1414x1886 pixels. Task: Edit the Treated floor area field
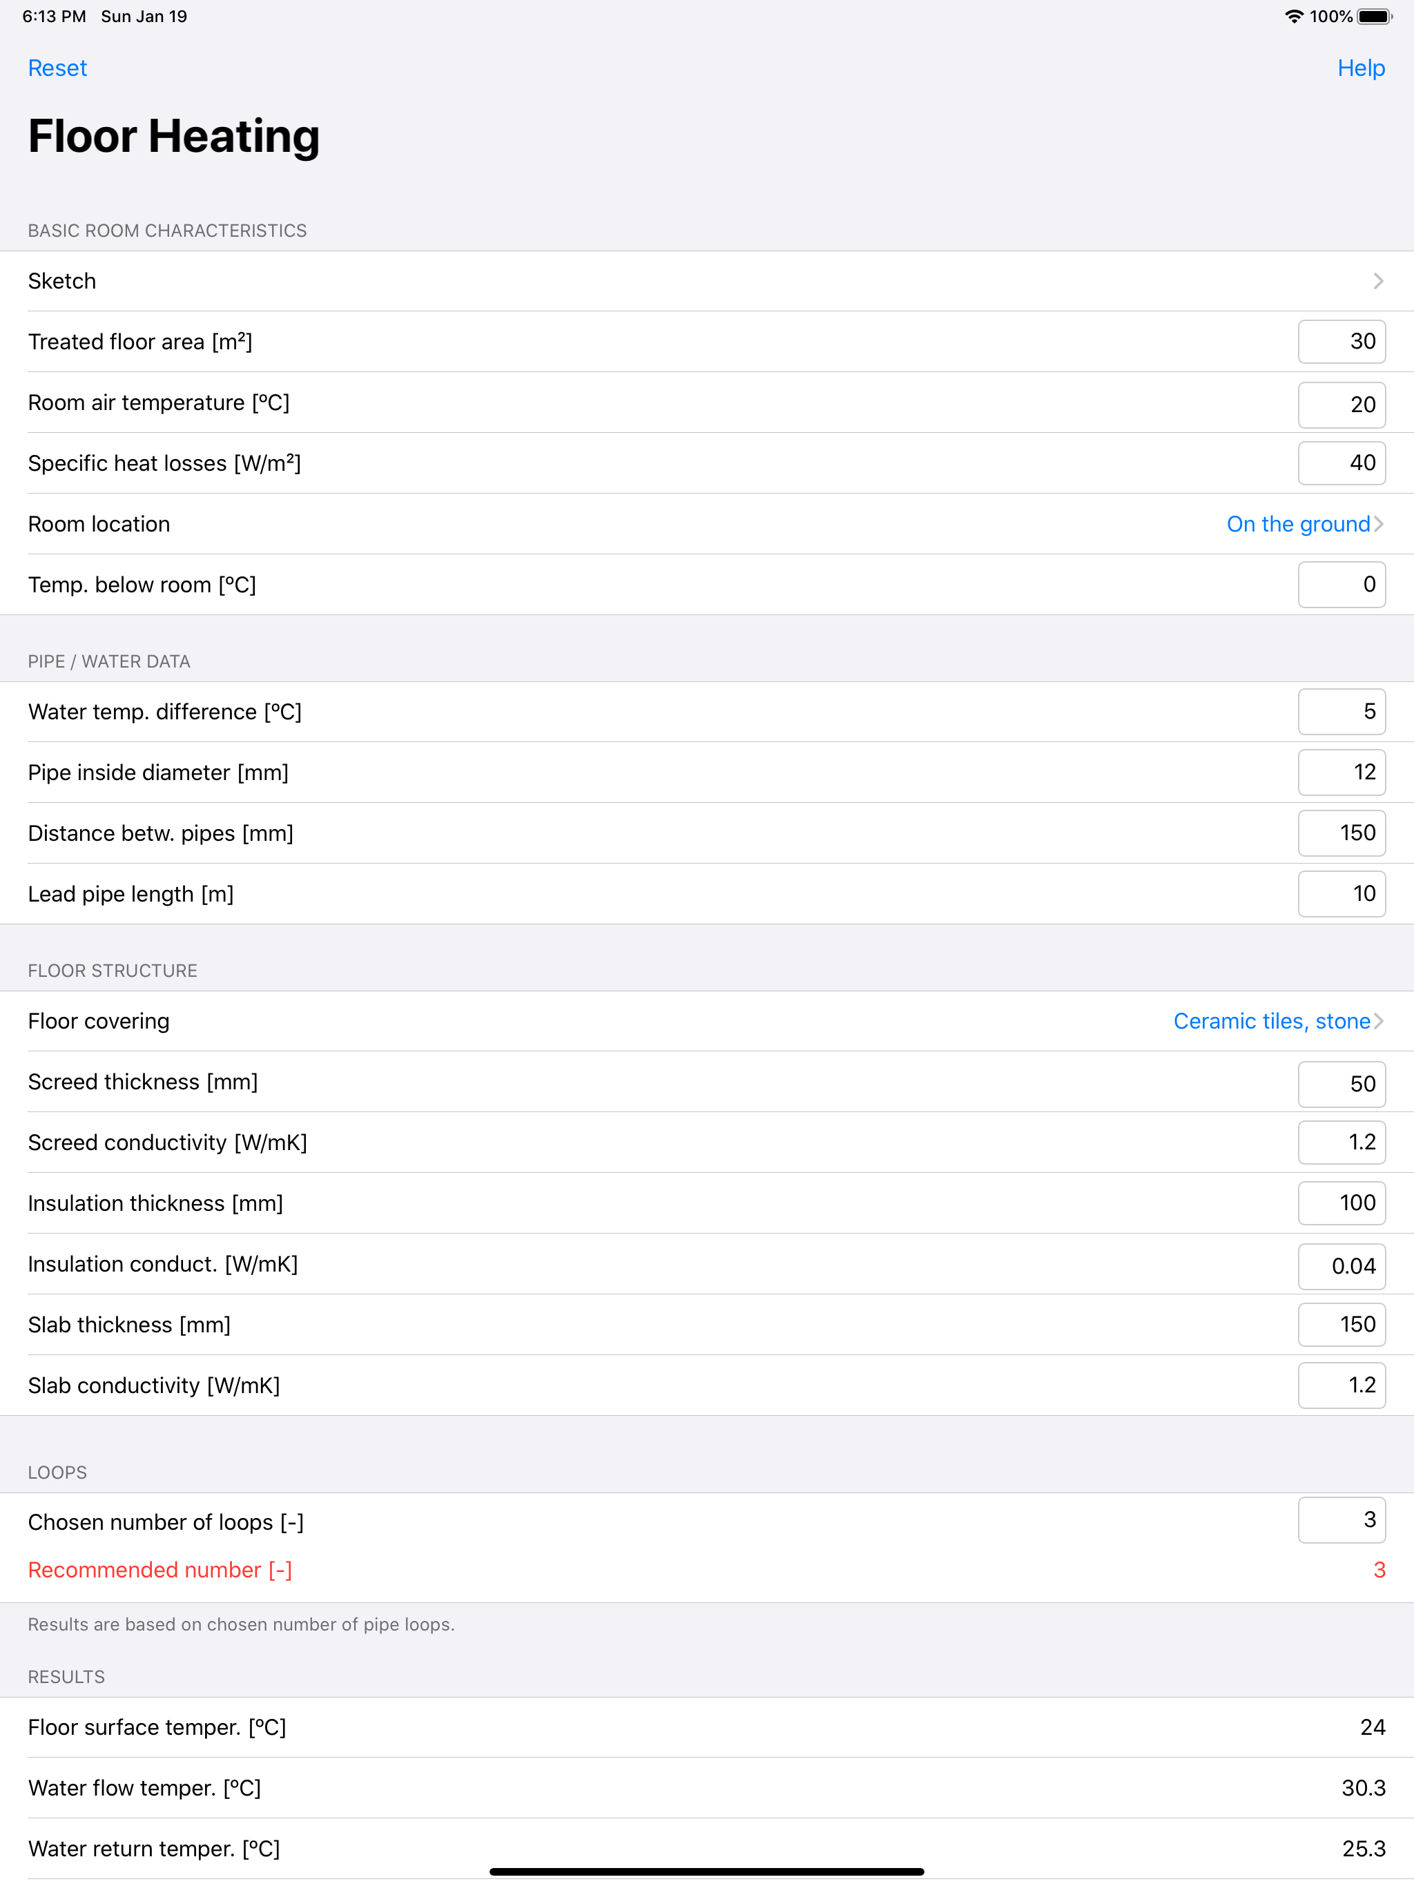[x=1341, y=342]
